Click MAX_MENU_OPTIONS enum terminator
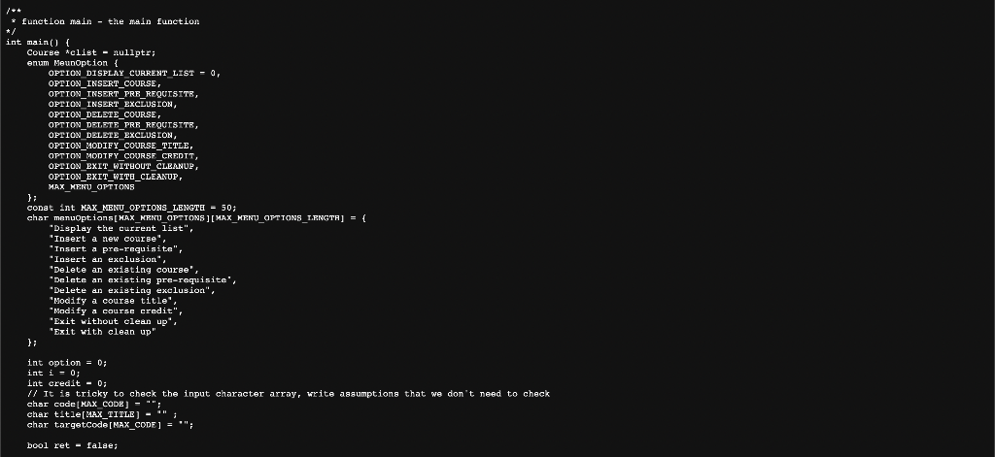The image size is (995, 457). point(91,187)
